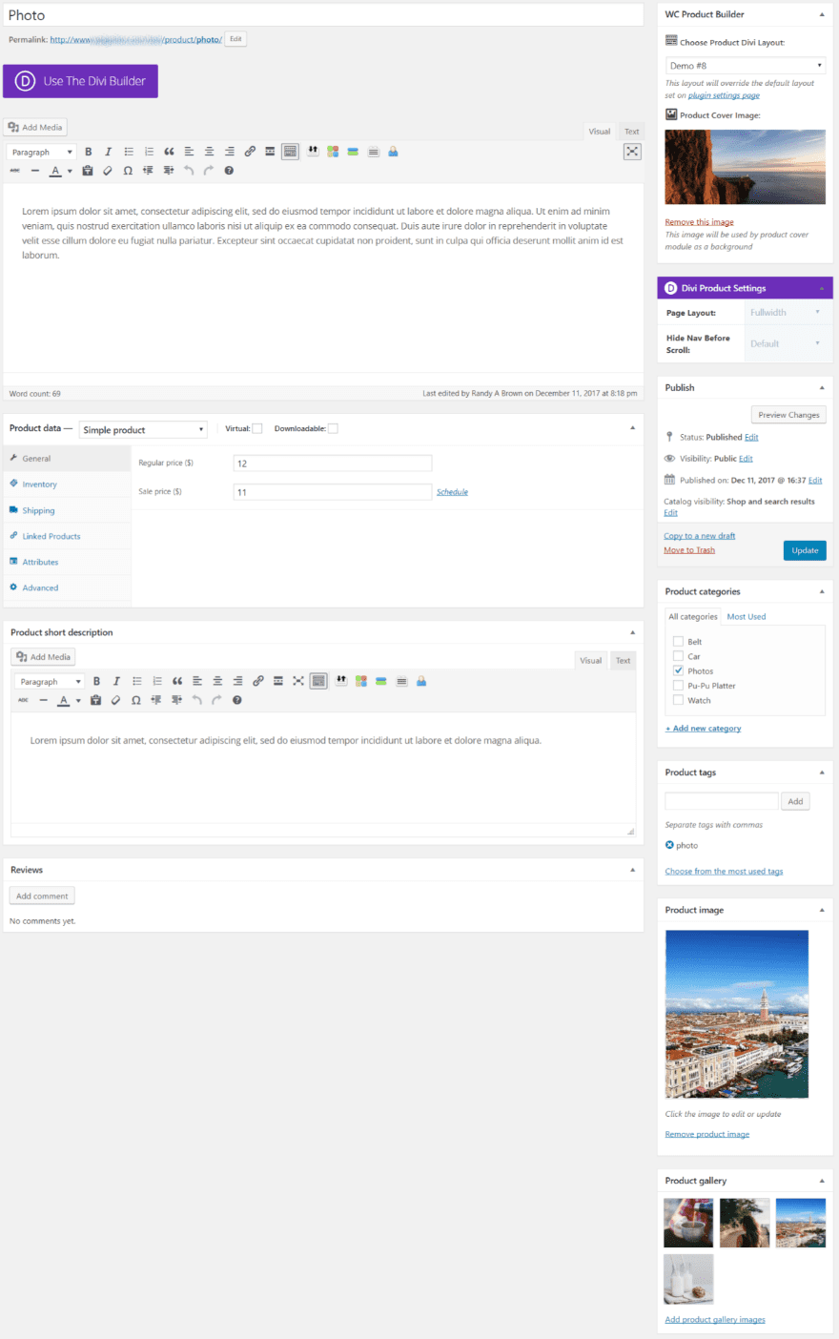Open keyboard shortcuts help in main editor

(229, 171)
